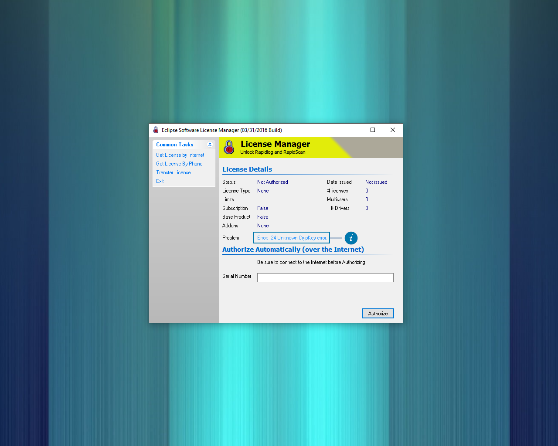
Task: Click the # licenses label
Action: pos(338,191)
